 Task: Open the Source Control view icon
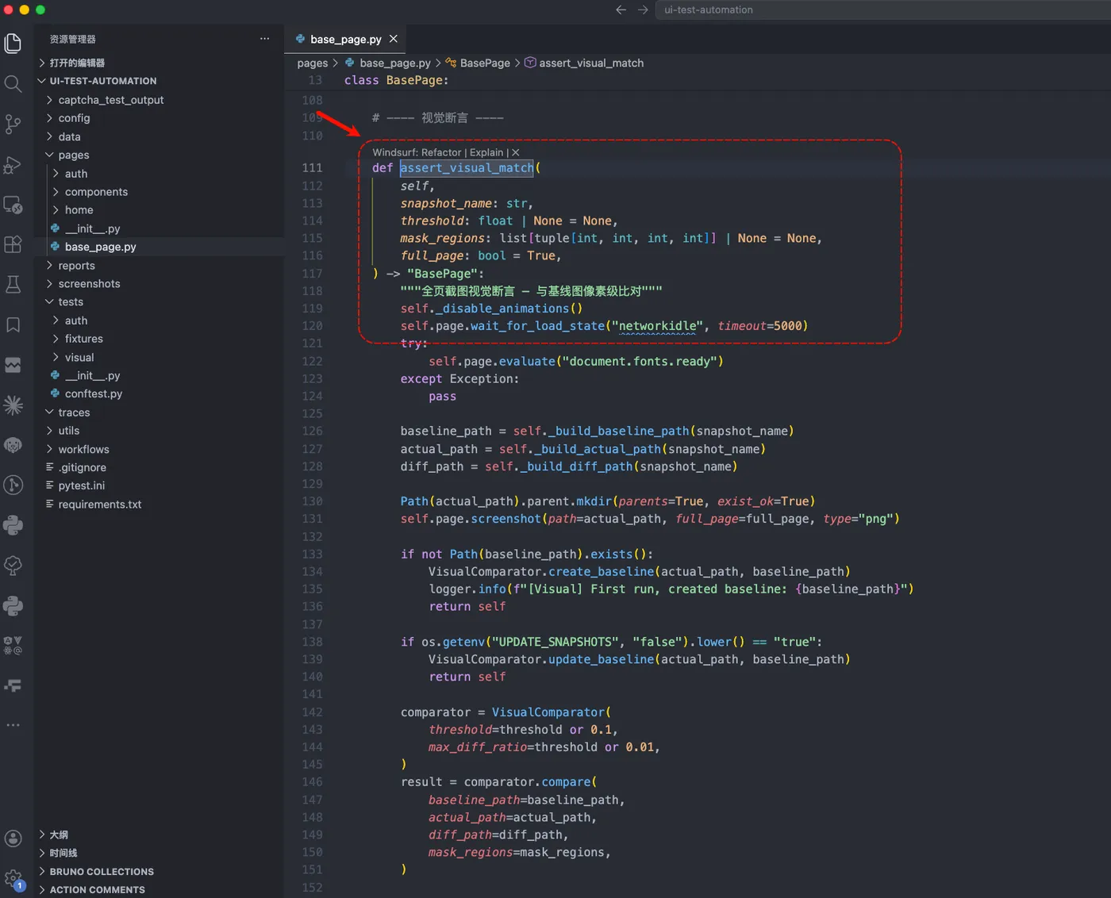tap(13, 124)
